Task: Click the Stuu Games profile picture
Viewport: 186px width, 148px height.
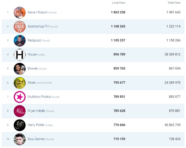Action: [x=20, y=139]
